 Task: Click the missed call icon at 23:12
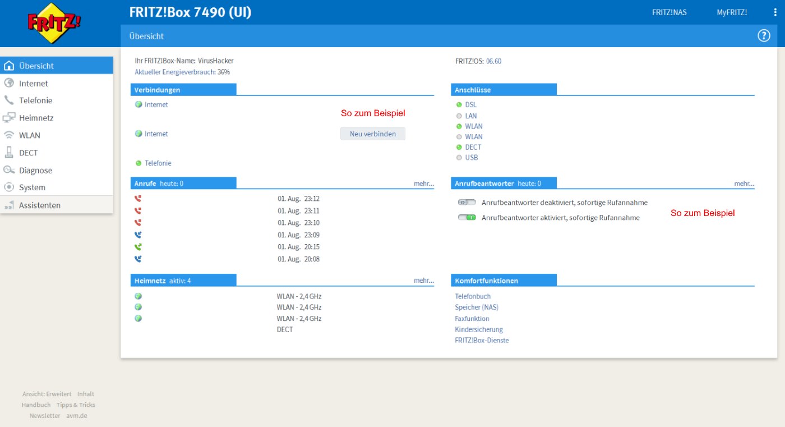click(x=138, y=199)
